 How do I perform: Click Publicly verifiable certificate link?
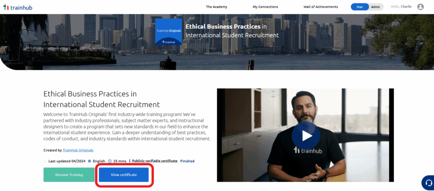pos(155,161)
